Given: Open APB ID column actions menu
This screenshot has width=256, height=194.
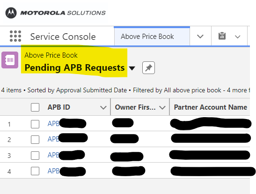Looking at the screenshot, I should click(103, 107).
